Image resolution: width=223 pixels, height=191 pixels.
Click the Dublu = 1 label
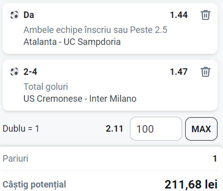point(21,129)
